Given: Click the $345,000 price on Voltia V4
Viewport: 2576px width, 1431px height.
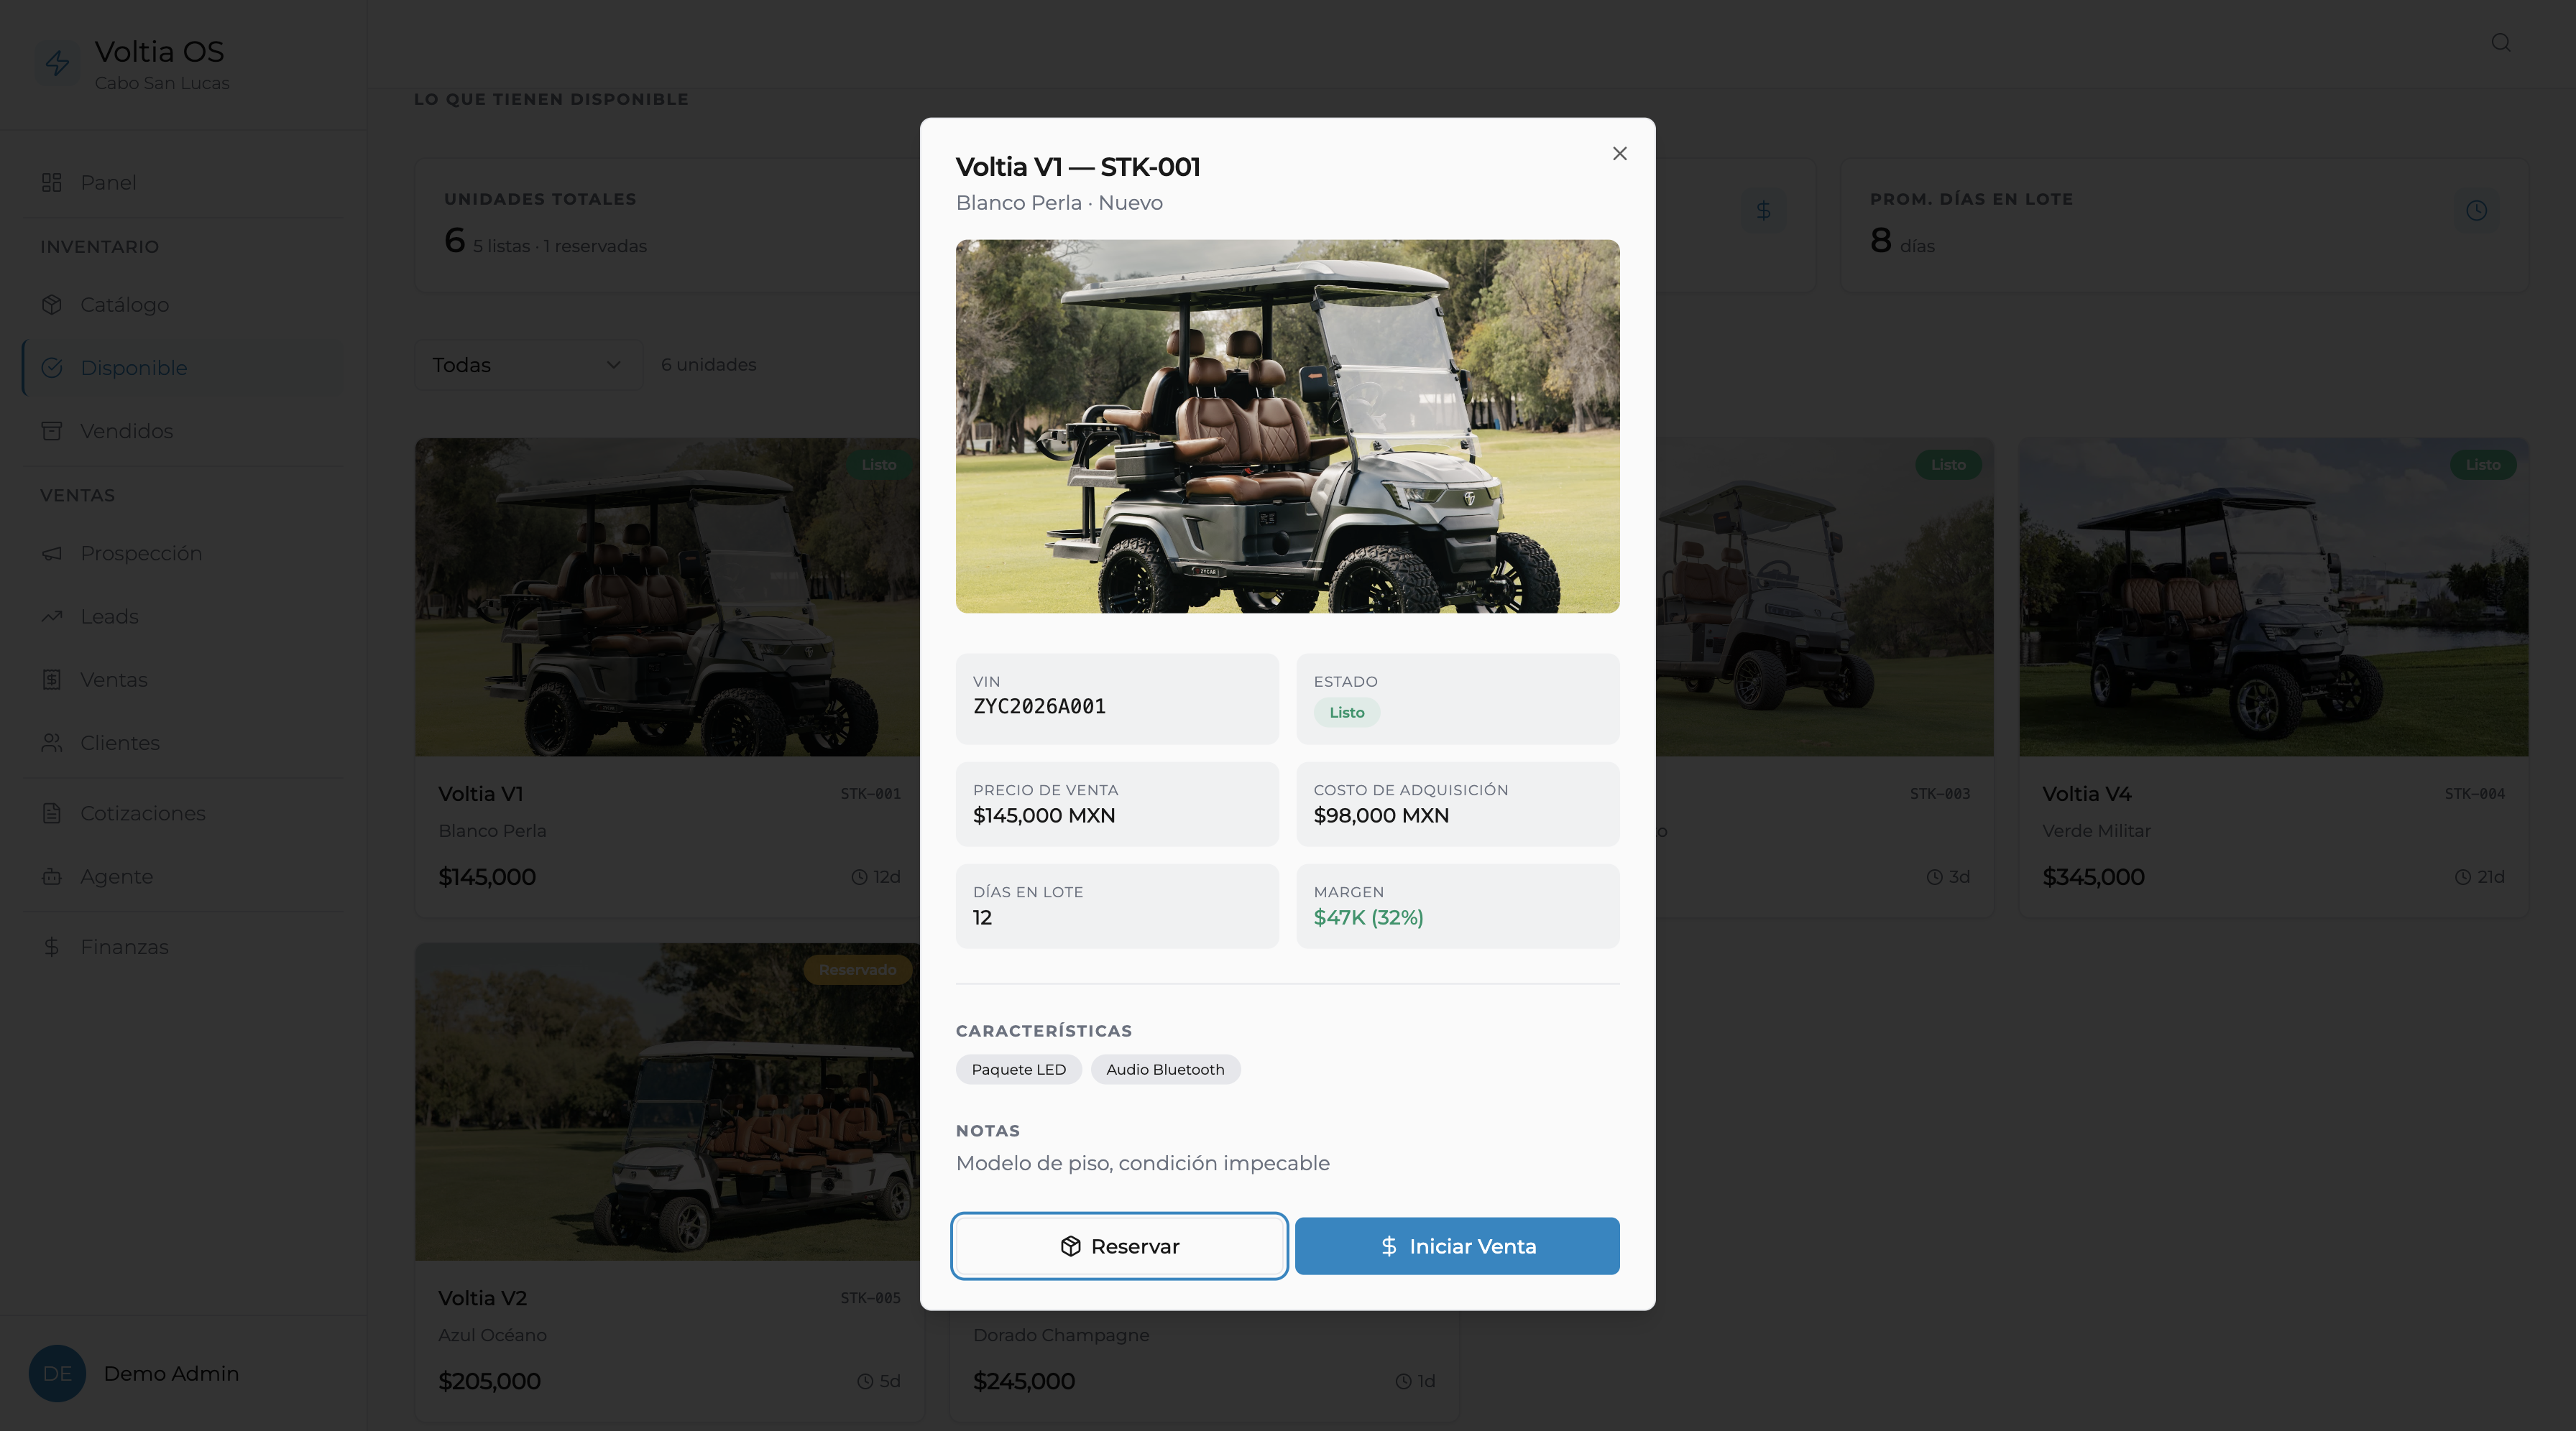Looking at the screenshot, I should click(x=2093, y=876).
